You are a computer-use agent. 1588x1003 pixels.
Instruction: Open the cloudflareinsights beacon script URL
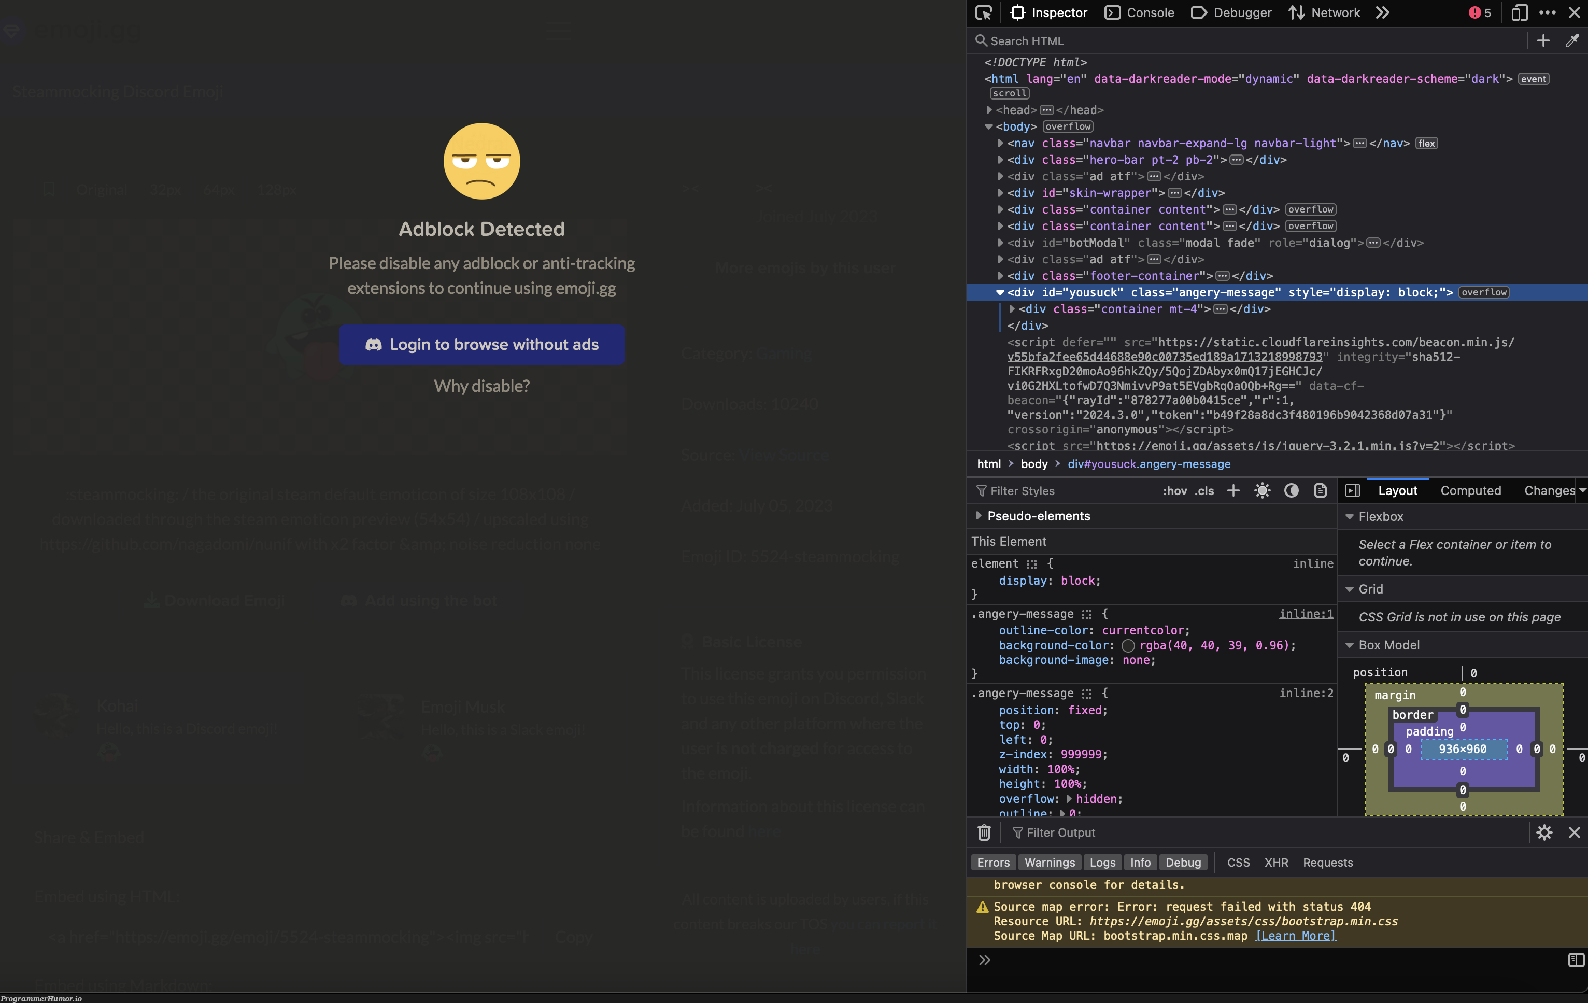click(1260, 349)
